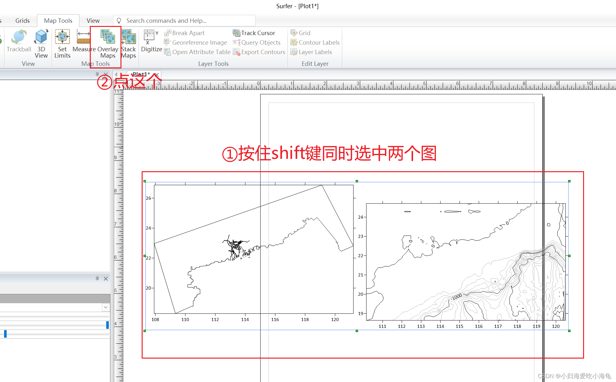This screenshot has height=382, width=616.
Task: Open the dropdown in the left panel
Action: (x=106, y=307)
